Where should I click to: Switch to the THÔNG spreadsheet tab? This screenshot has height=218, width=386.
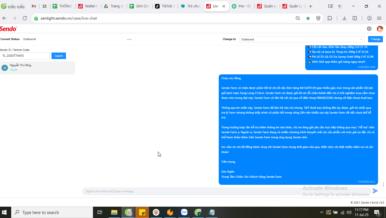tap(63, 6)
